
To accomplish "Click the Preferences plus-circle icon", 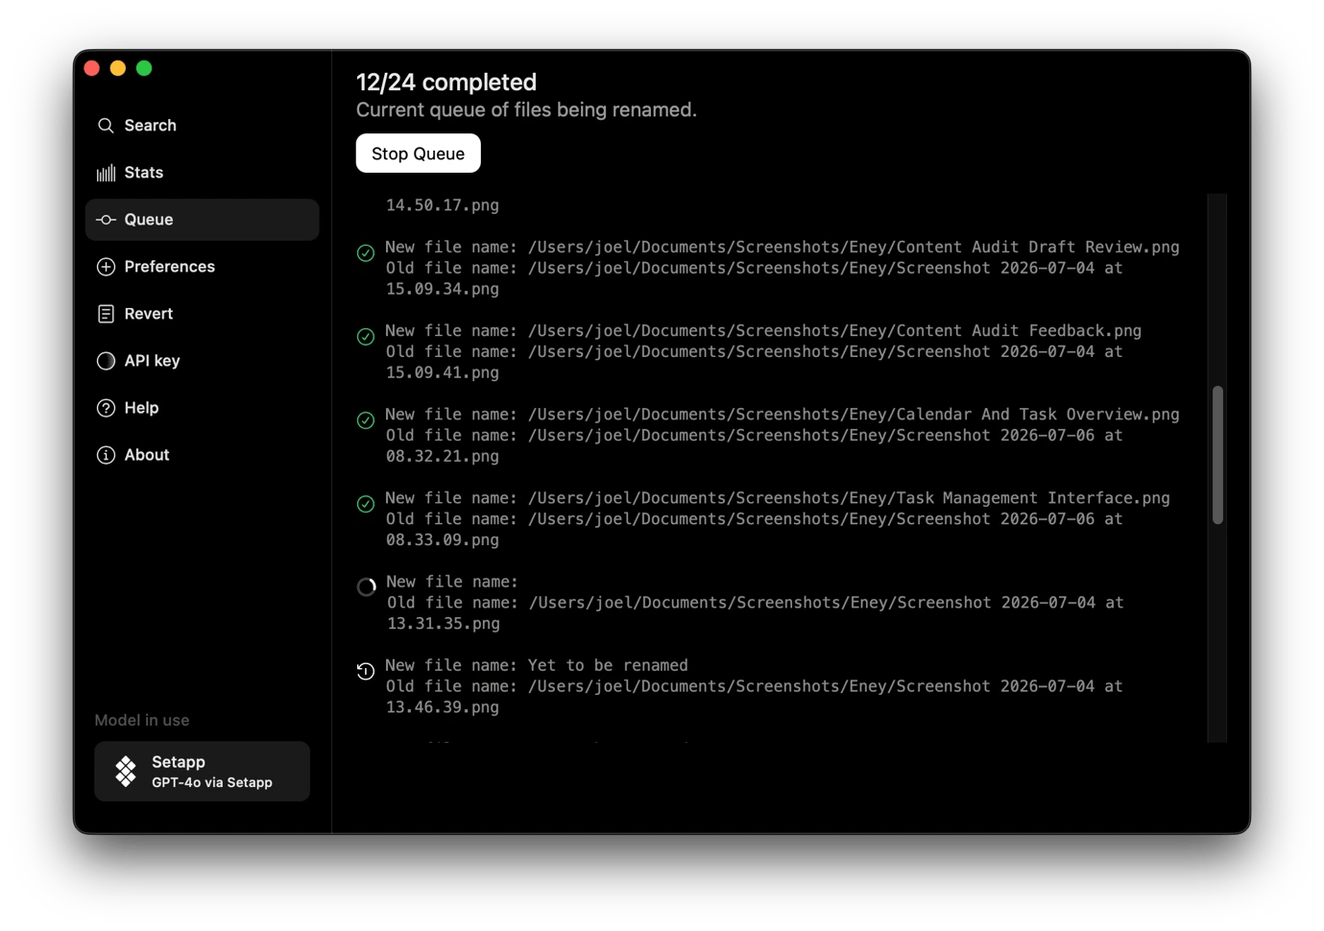I will tap(106, 267).
